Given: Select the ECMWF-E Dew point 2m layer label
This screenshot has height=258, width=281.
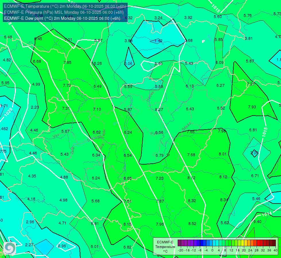Looking at the screenshot, I should click(x=62, y=18).
